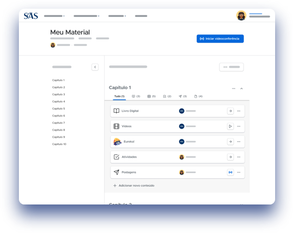Click the Postagens paper plane icon

point(116,172)
